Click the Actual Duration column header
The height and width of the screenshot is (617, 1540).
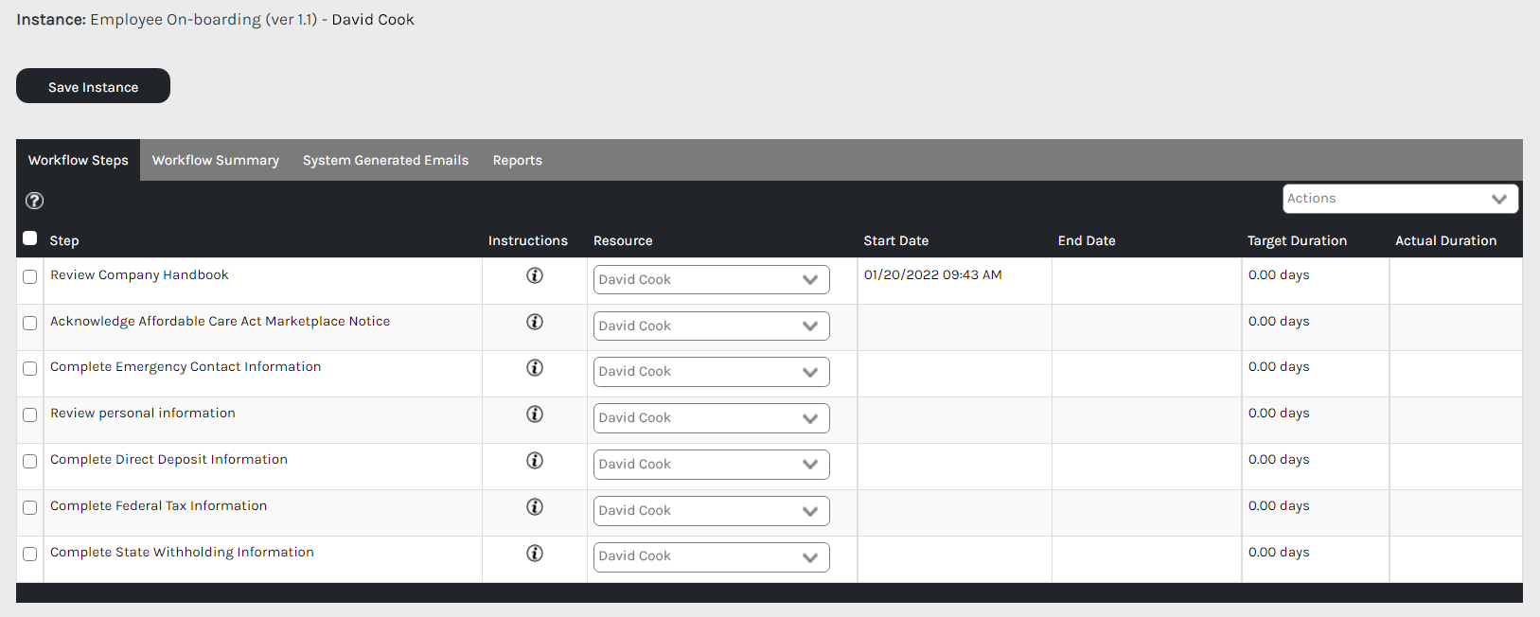pos(1446,240)
